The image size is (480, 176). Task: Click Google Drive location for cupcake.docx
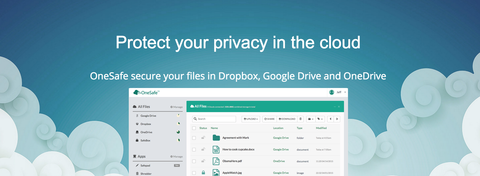[x=281, y=150]
